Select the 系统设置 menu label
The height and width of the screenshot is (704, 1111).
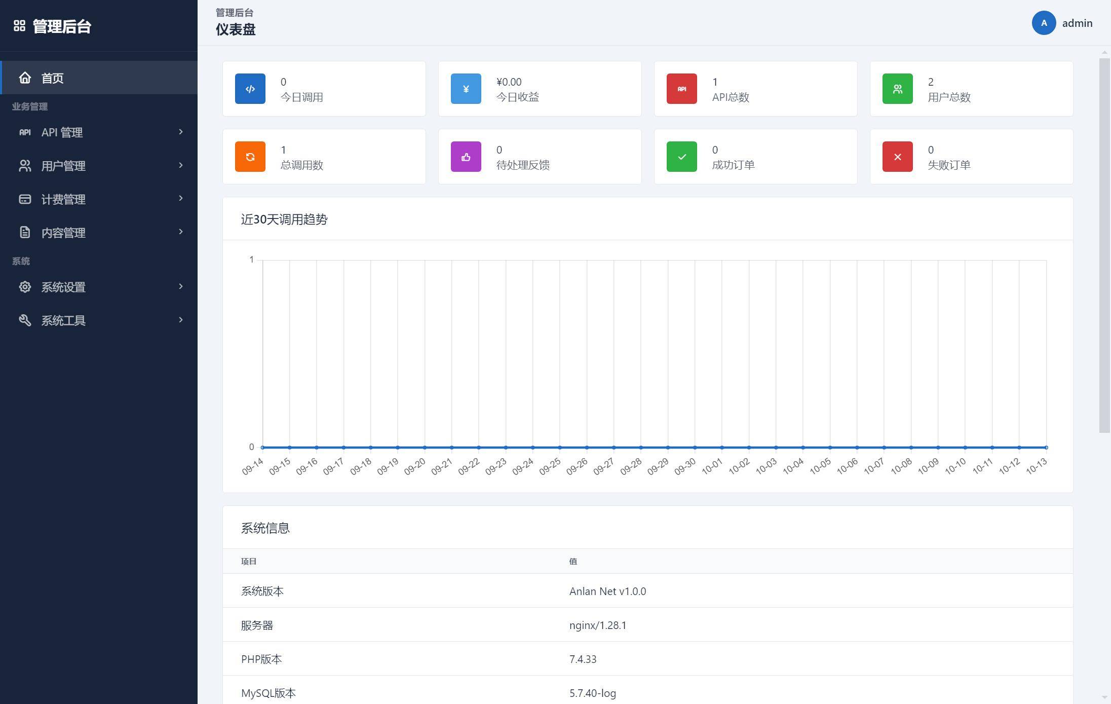click(x=63, y=287)
